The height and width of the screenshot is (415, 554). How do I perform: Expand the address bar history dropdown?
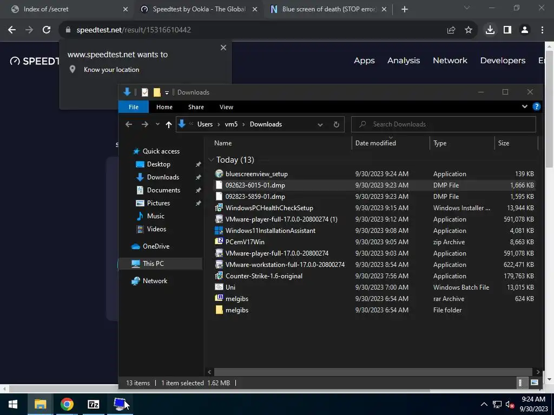pos(320,124)
